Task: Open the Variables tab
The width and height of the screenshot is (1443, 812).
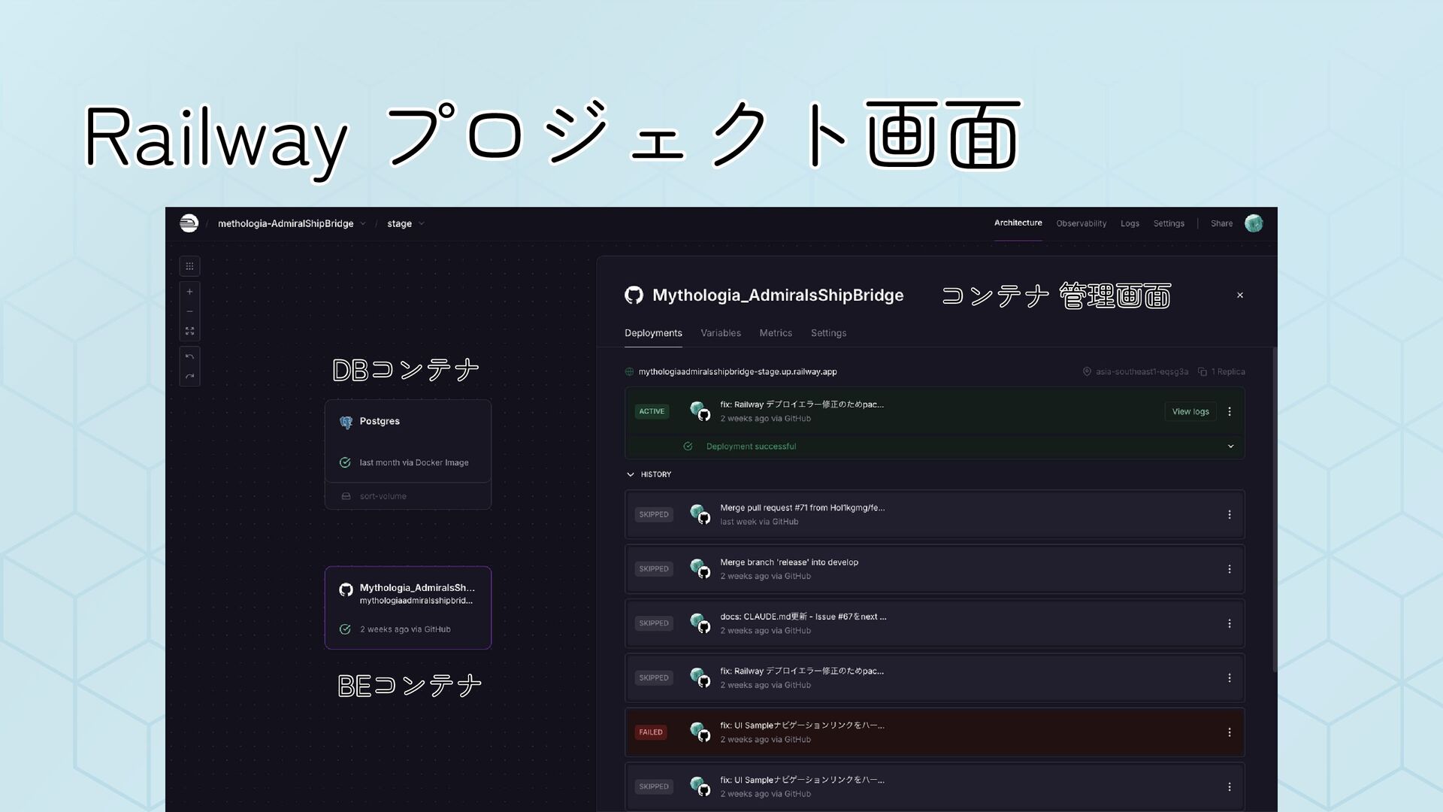Action: (x=720, y=333)
